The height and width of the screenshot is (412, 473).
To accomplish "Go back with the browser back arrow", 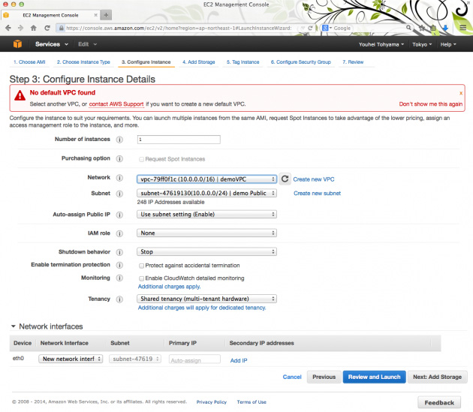I will tap(8, 28).
